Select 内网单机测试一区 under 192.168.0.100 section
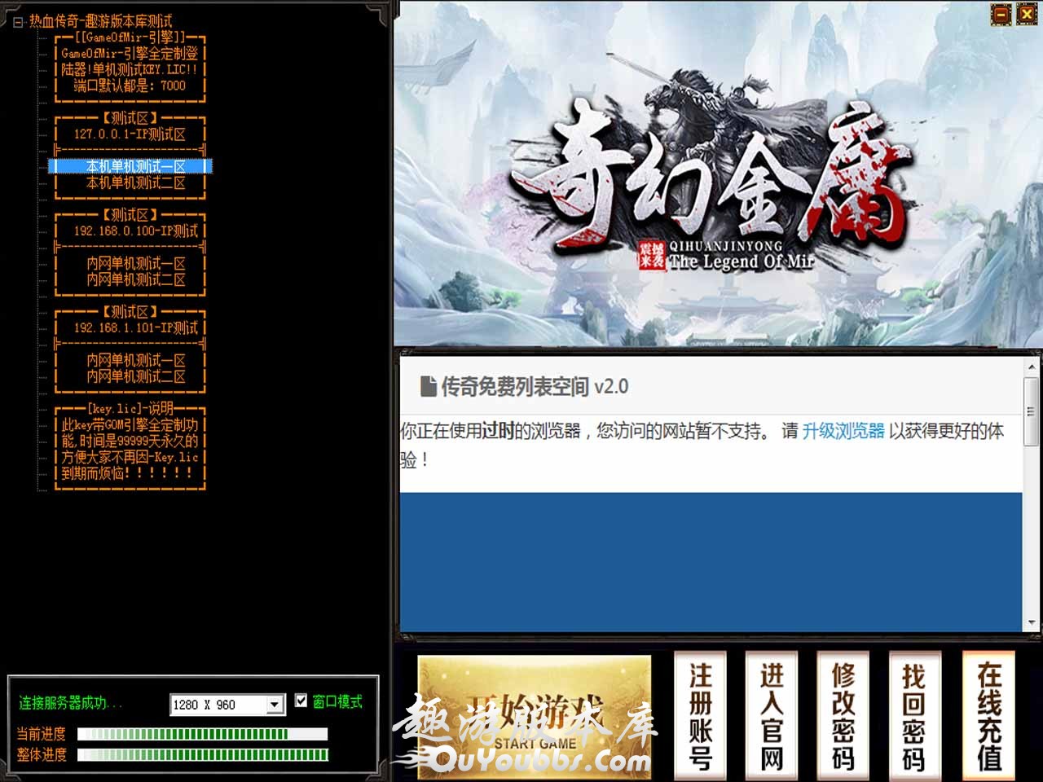The height and width of the screenshot is (782, 1043). pos(135,263)
